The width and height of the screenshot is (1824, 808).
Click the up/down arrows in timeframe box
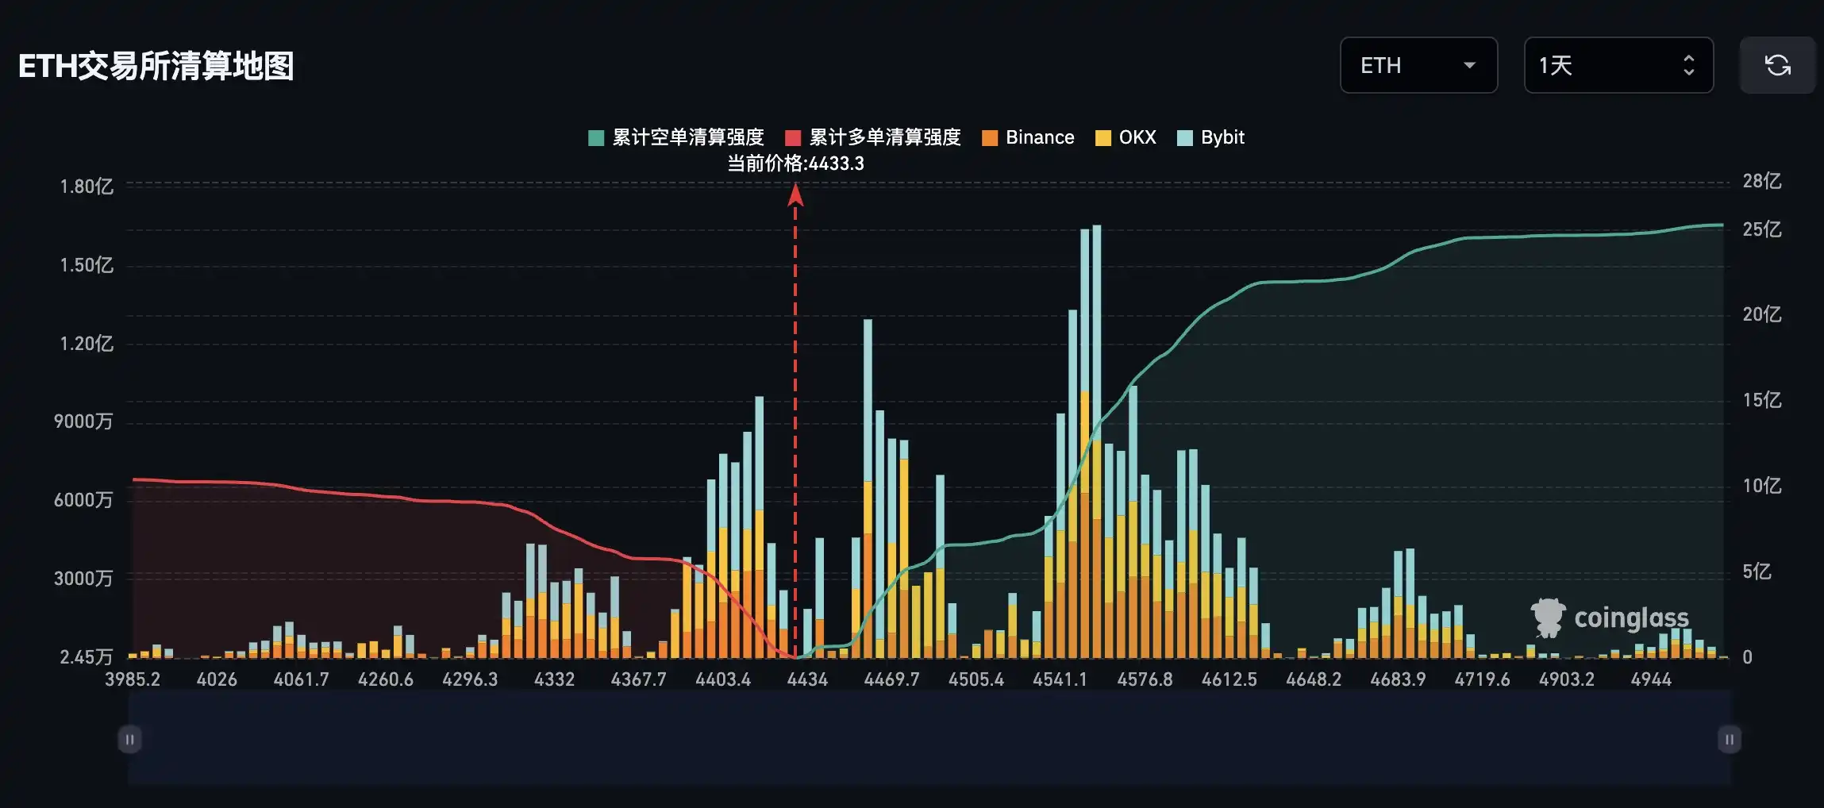(1688, 65)
